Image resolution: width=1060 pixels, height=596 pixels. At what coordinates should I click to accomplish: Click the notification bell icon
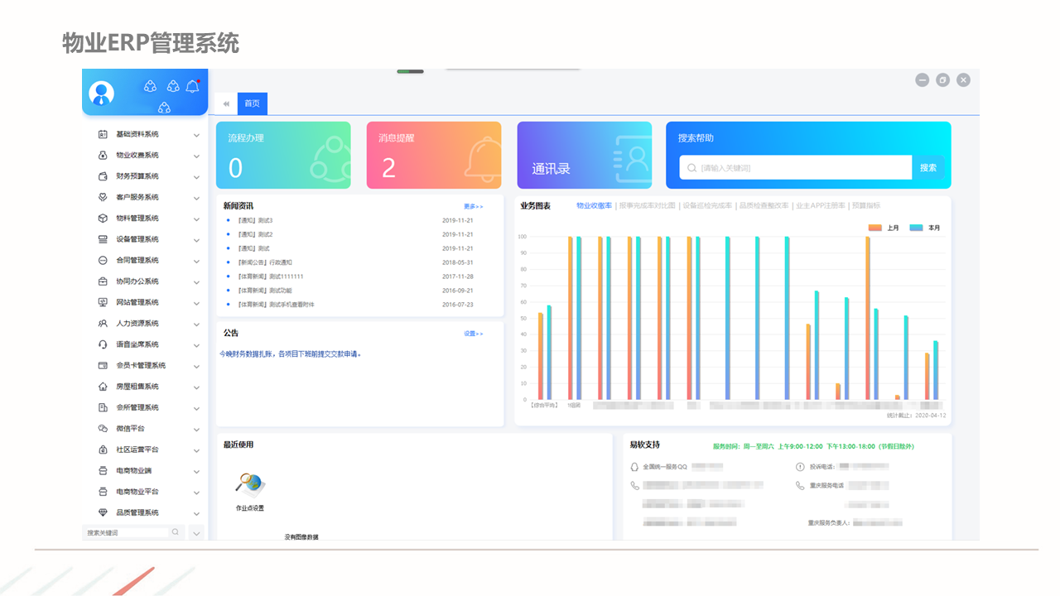pos(192,86)
